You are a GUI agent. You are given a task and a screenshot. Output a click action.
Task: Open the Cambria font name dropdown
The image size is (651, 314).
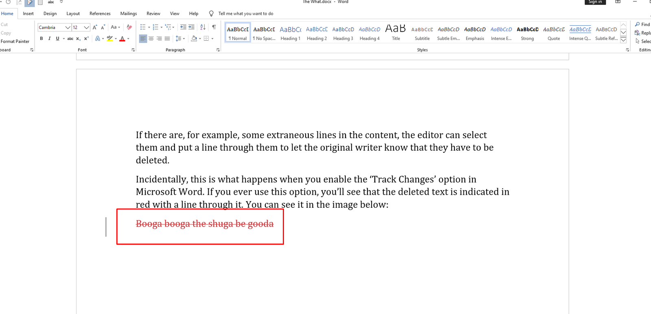coord(68,27)
